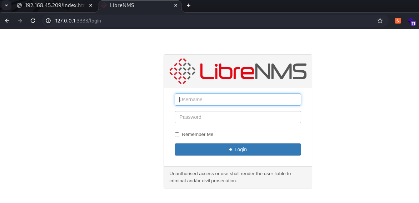Focus the Password field

tap(238, 117)
